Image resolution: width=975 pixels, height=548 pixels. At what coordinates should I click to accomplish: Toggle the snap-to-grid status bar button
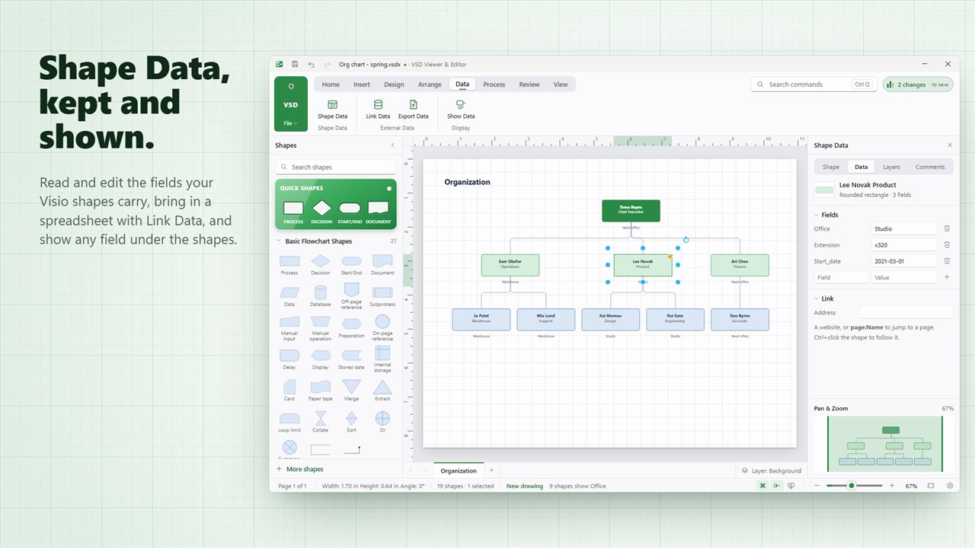(762, 486)
